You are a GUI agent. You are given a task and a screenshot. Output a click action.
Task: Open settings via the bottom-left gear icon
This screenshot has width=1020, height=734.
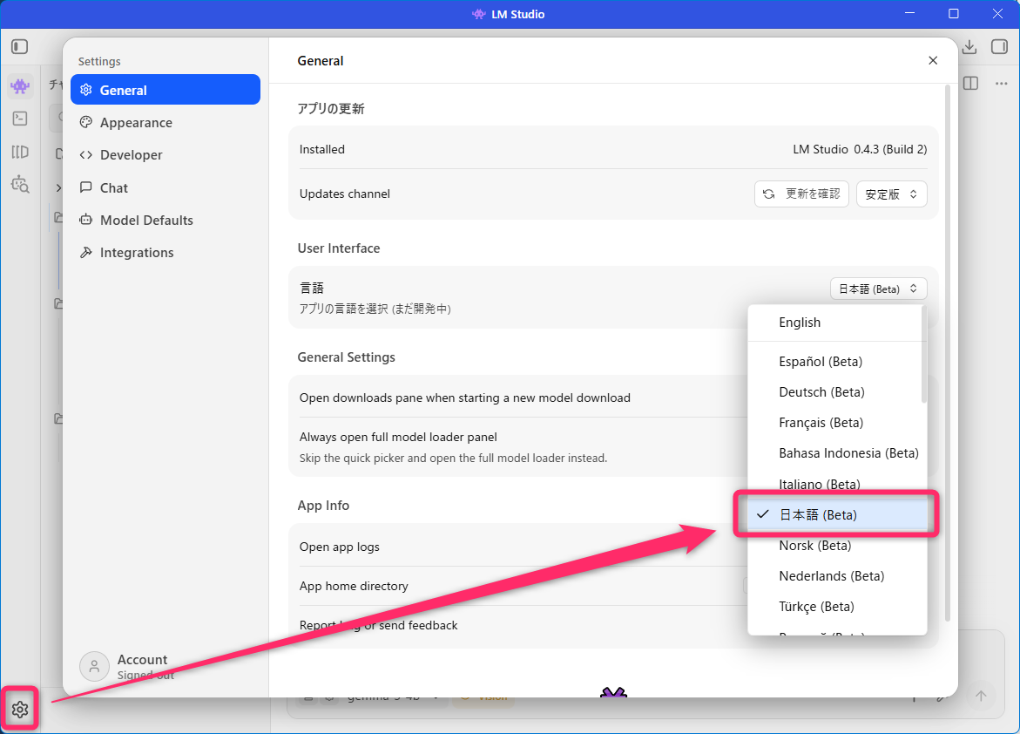[20, 710]
